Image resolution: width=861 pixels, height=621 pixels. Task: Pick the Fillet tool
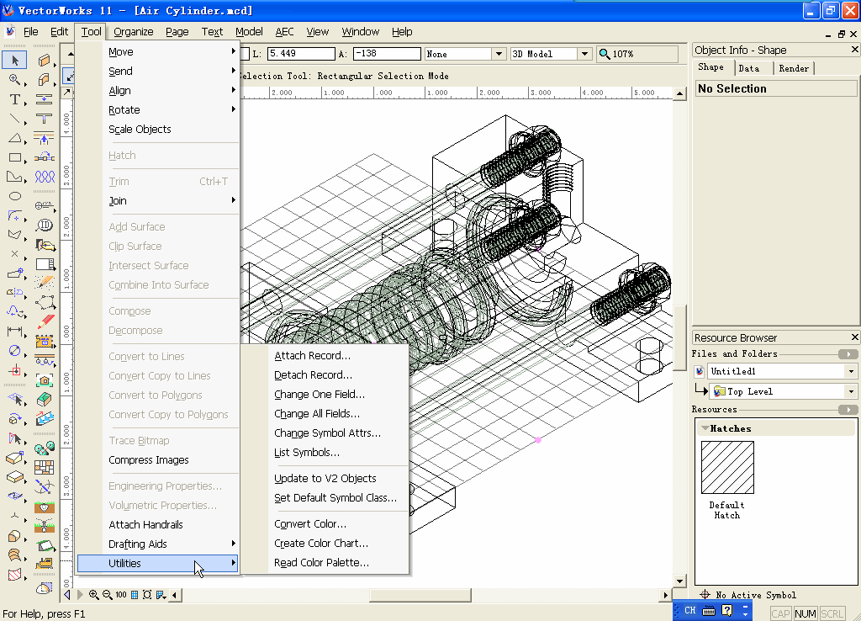point(15,215)
